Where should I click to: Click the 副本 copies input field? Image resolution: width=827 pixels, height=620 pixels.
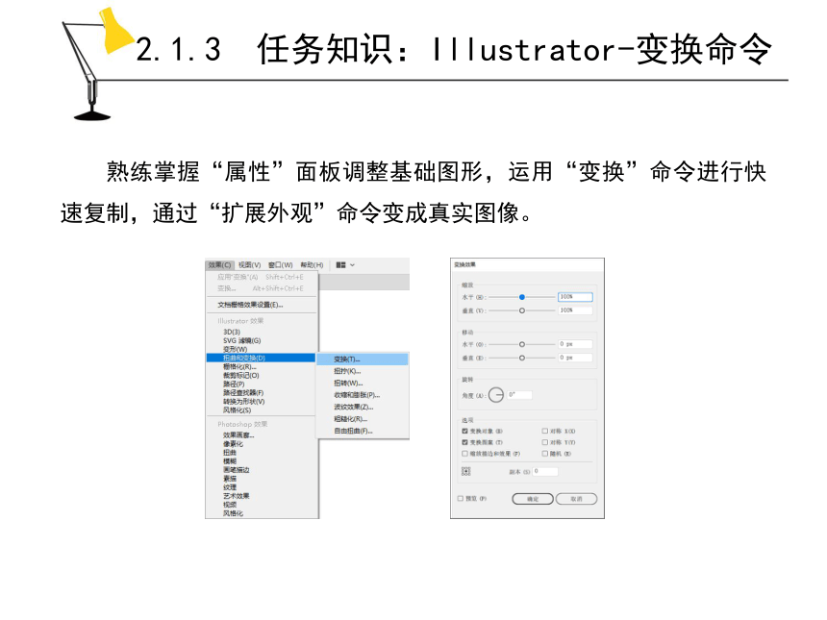click(545, 471)
